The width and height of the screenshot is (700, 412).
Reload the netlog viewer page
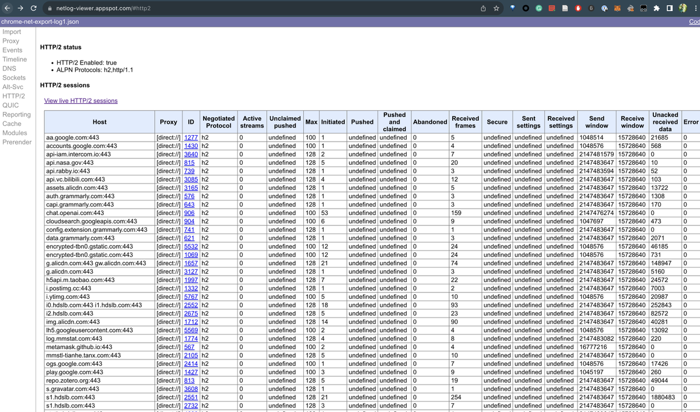34,8
